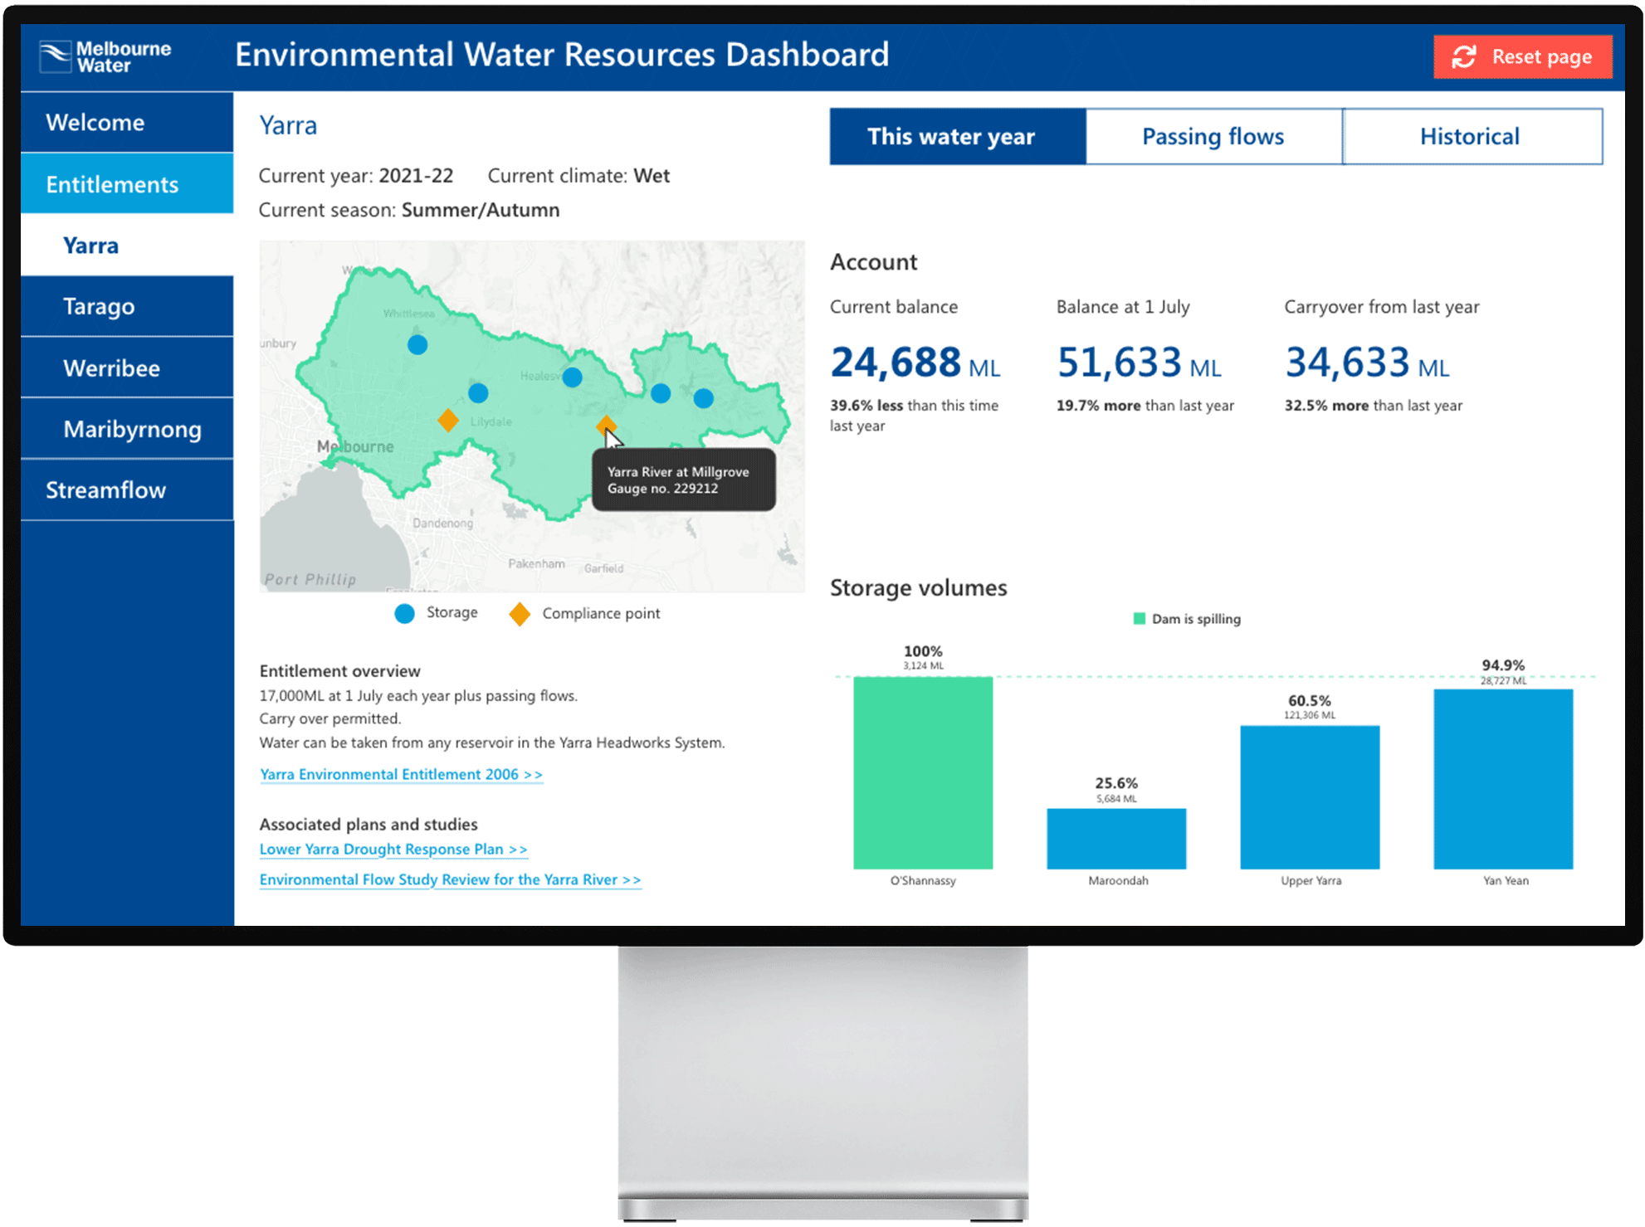Open the Welcome menu item

click(x=127, y=122)
